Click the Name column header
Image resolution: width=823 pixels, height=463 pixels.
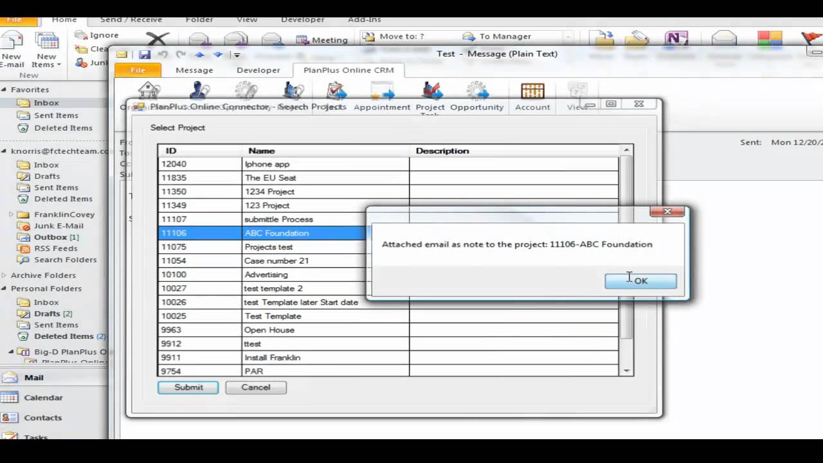point(325,150)
